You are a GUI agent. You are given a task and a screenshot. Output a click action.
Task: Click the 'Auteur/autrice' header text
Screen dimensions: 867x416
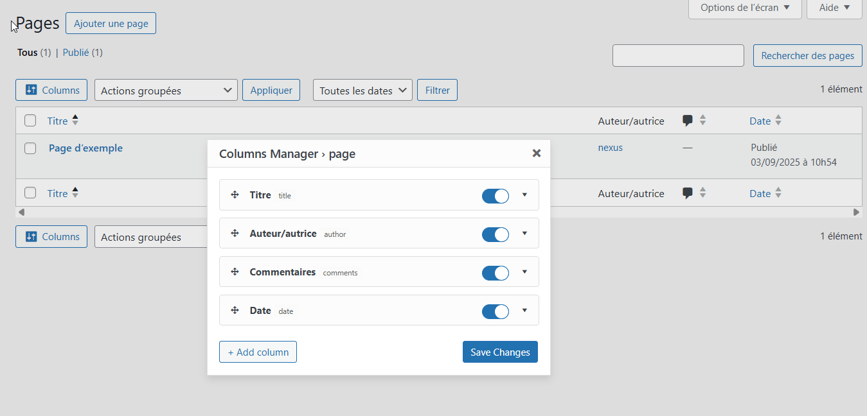(x=631, y=121)
